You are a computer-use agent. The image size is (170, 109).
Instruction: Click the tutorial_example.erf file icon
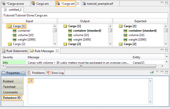[84, 4]
